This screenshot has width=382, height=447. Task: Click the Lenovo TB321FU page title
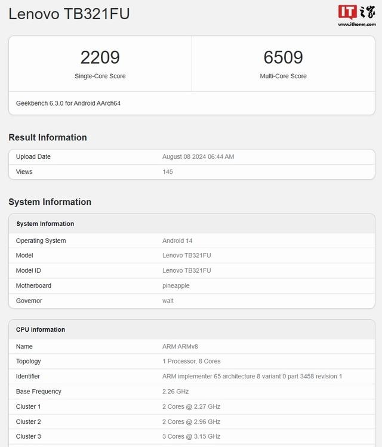pos(69,14)
